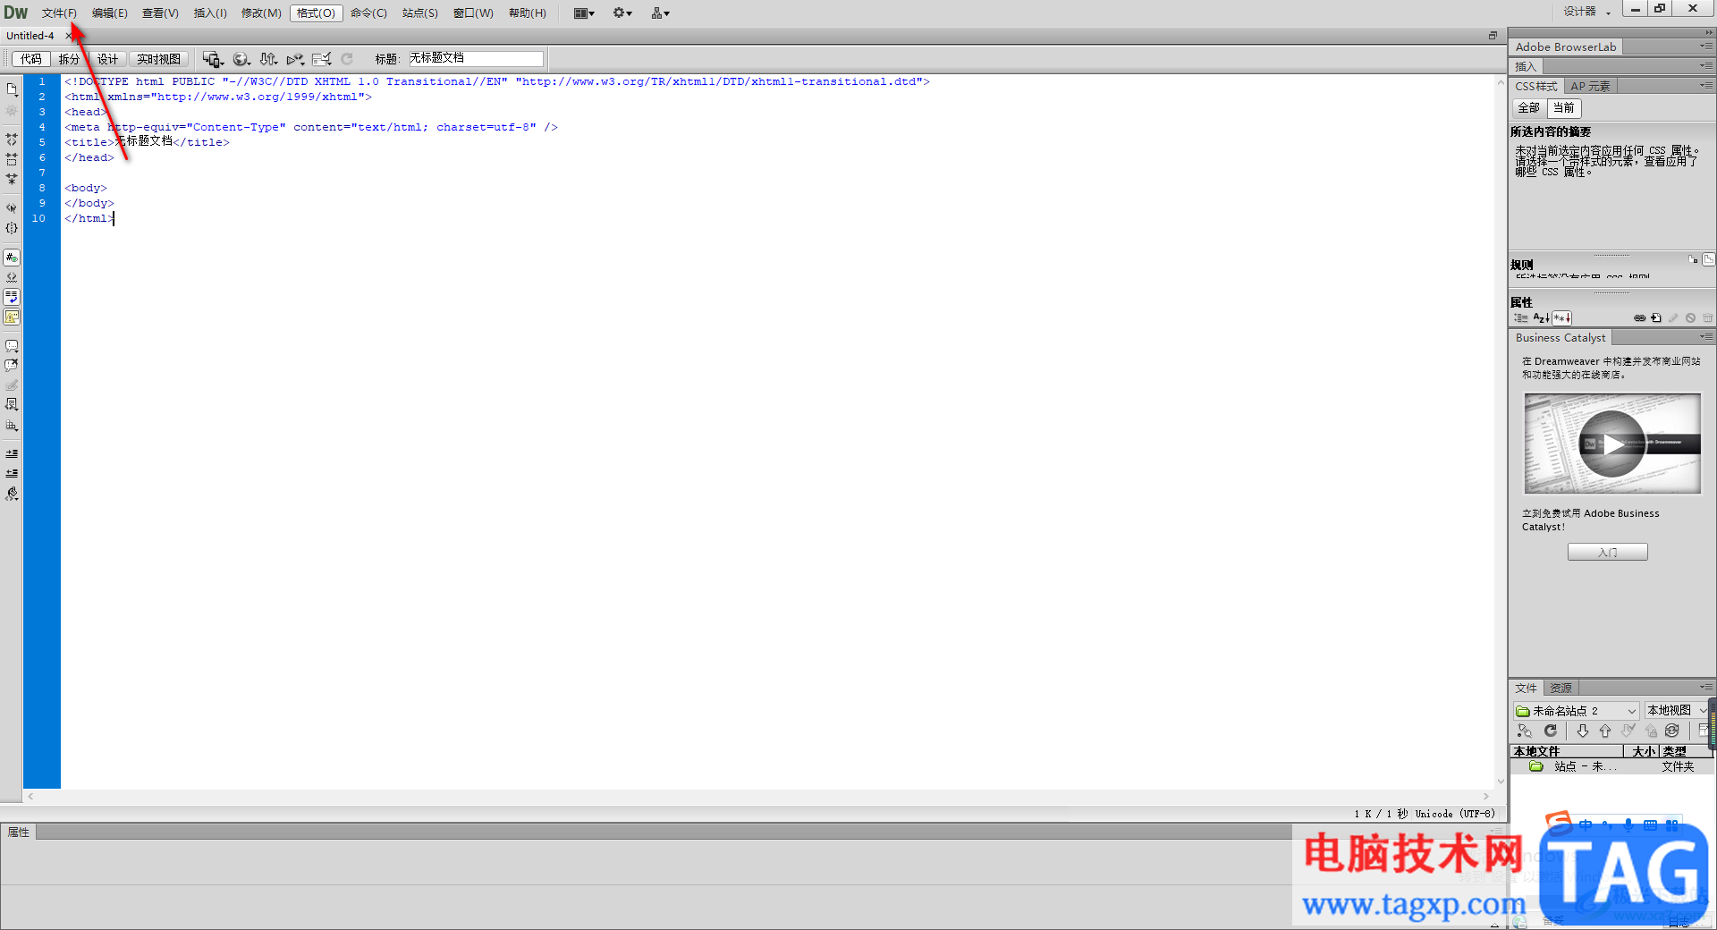Click the apply comment icon
The width and height of the screenshot is (1717, 930).
pos(12,345)
